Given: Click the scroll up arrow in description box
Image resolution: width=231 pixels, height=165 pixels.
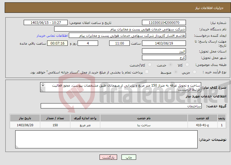Looking at the screenshot, I should [x=43, y=84].
